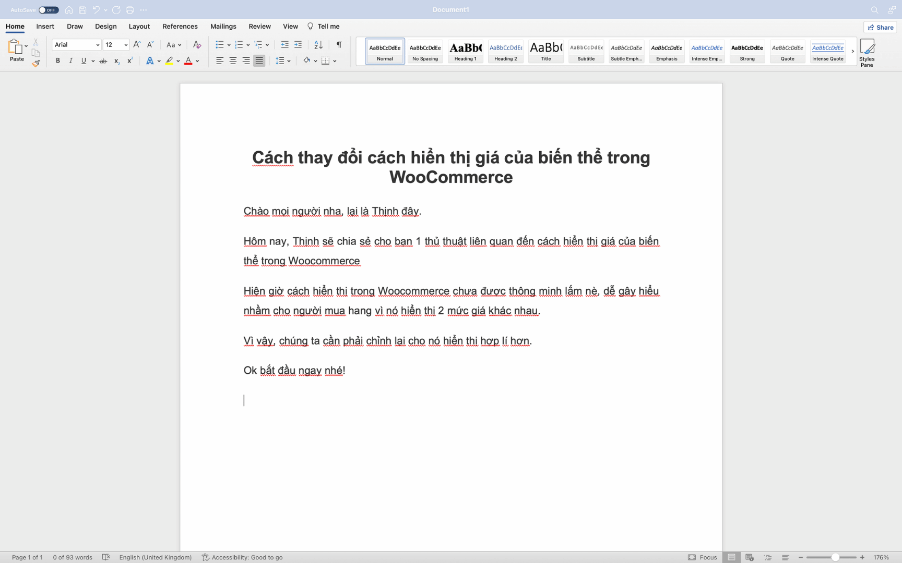
Task: Apply red font colour
Action: click(x=188, y=61)
